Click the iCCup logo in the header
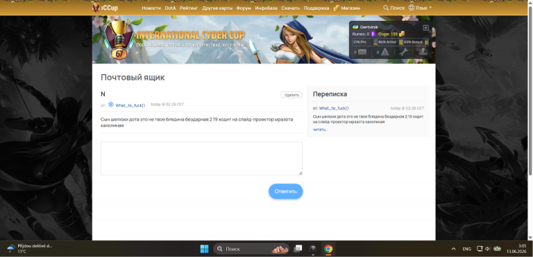 [x=105, y=8]
